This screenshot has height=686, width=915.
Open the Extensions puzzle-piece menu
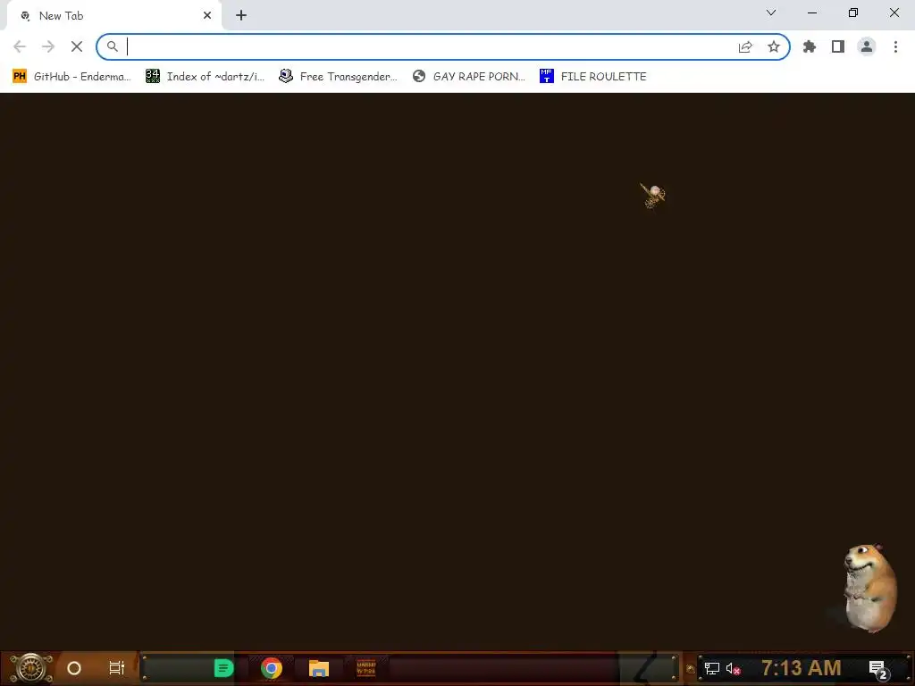pos(810,46)
